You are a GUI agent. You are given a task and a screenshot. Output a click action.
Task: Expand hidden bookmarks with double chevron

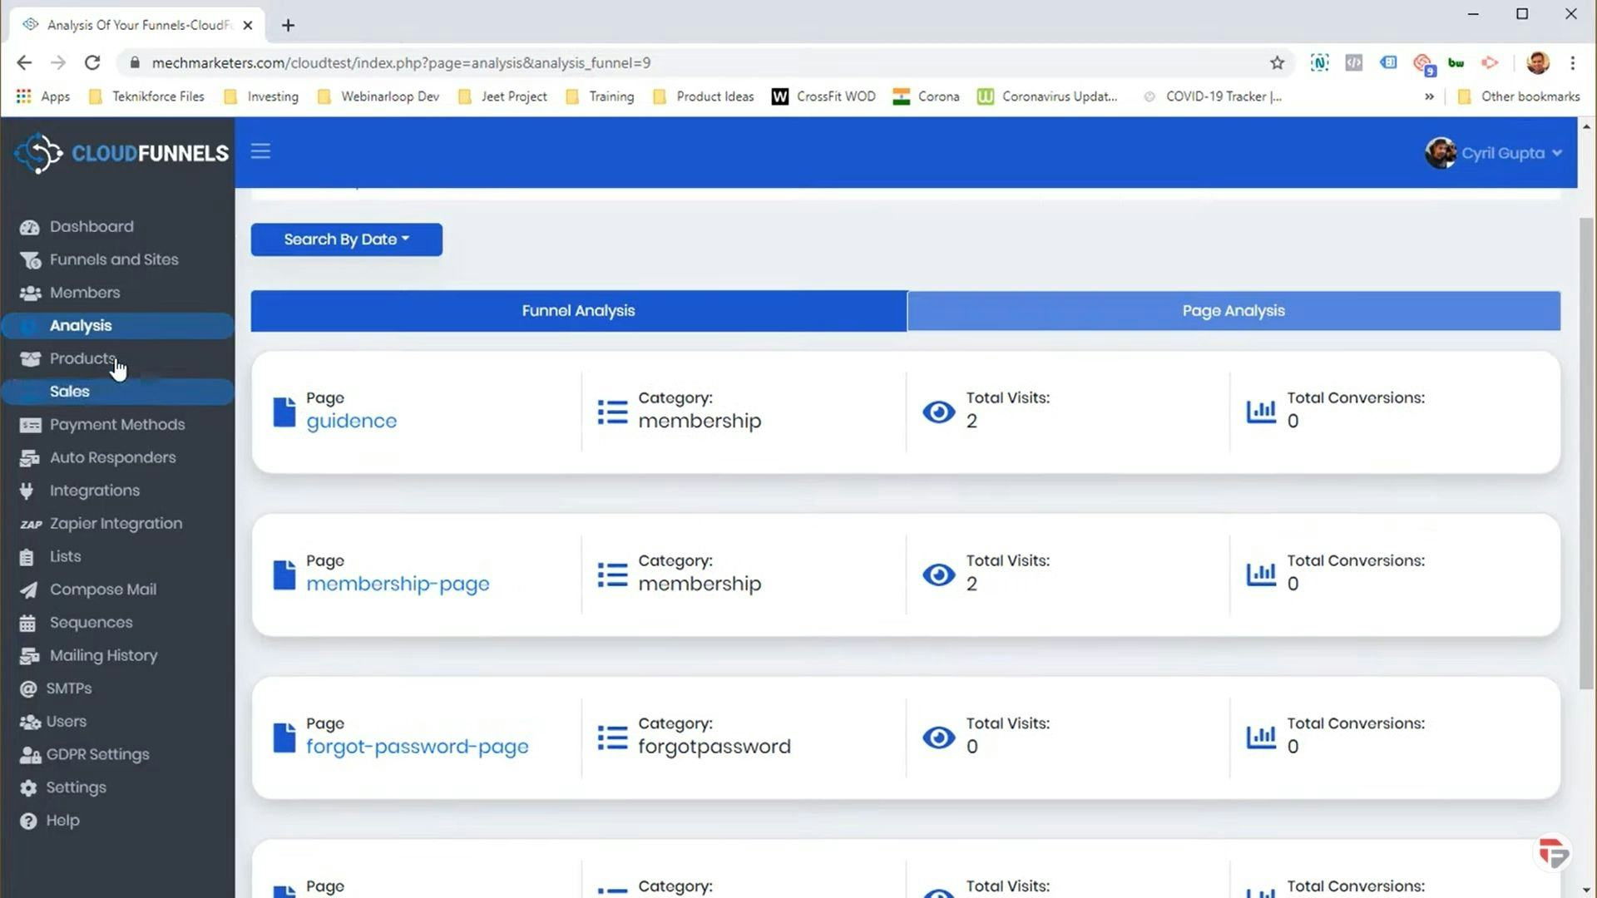pos(1429,96)
